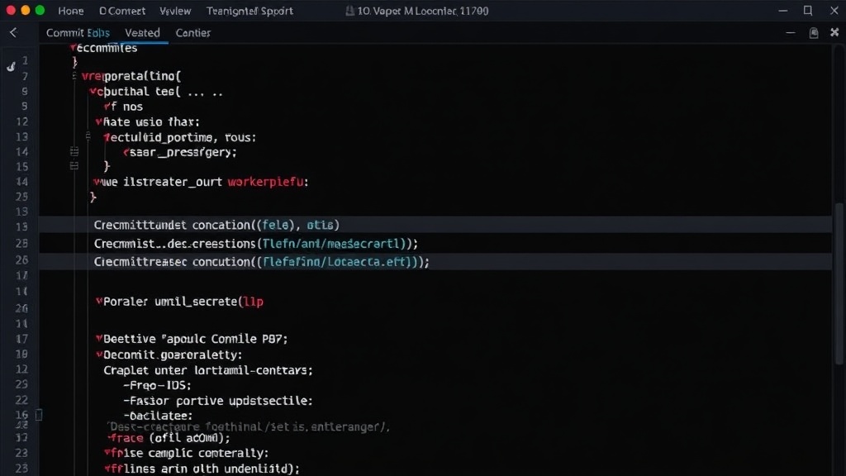846x476 pixels.
Task: Collapse the cpucihal tes( block arrow
Action: [93, 91]
